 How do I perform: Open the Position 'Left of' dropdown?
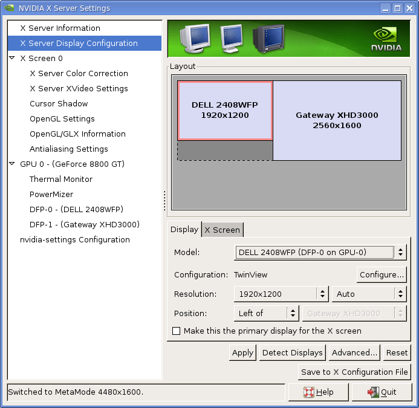coord(267,313)
